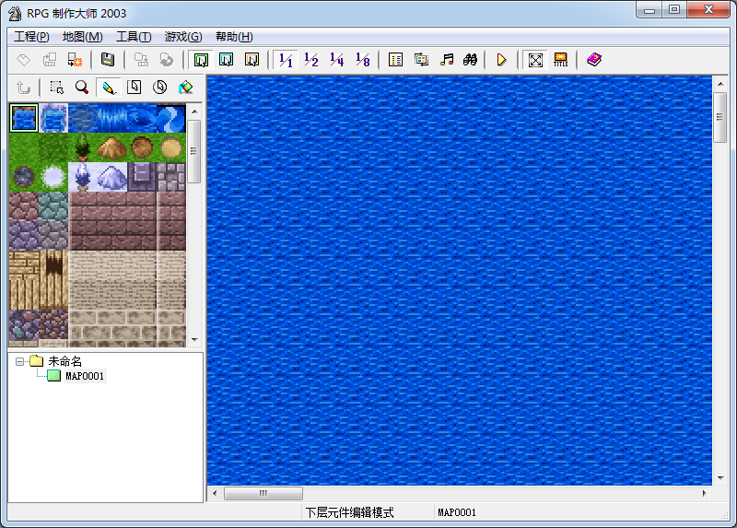Image resolution: width=737 pixels, height=528 pixels.
Task: Click the 下层元件编辑模式 status text
Action: pyautogui.click(x=350, y=512)
